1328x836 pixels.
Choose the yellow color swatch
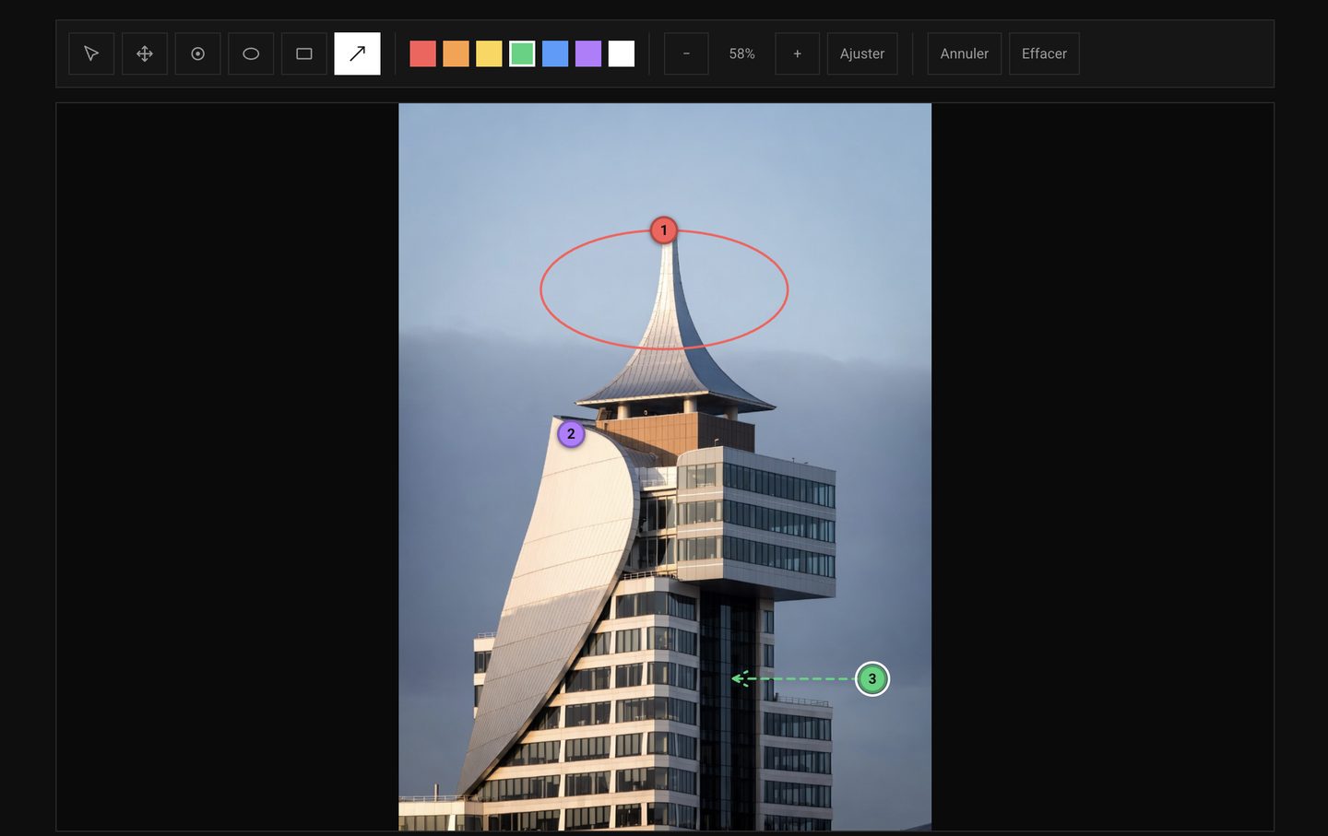tap(489, 53)
